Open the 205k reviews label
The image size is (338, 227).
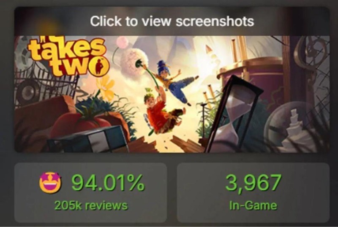[91, 205]
